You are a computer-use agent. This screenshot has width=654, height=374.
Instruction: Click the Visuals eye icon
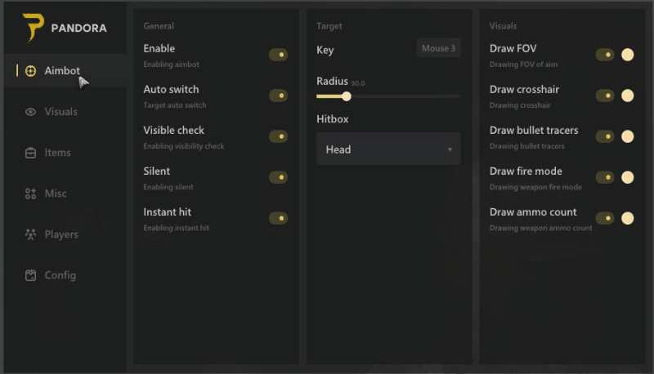31,112
